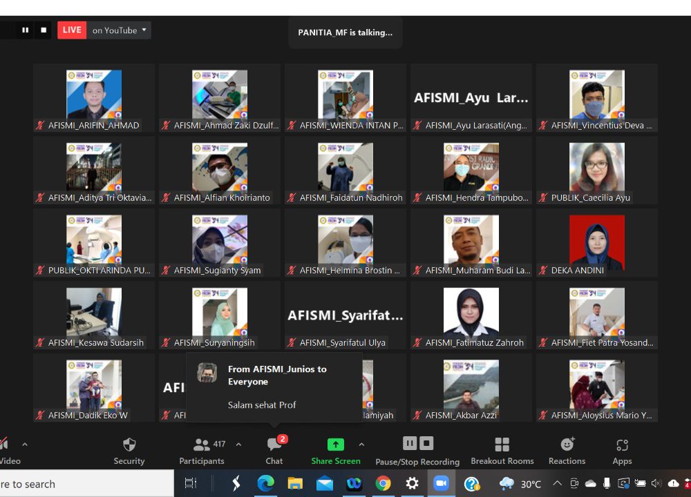Stop recording in the bottom toolbar
Screen dimensions: 691x497
(426, 443)
